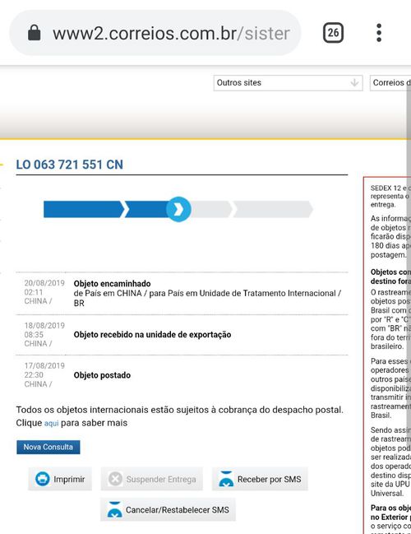Open the Correios dropdown at right
The image size is (411, 534).
click(x=390, y=83)
